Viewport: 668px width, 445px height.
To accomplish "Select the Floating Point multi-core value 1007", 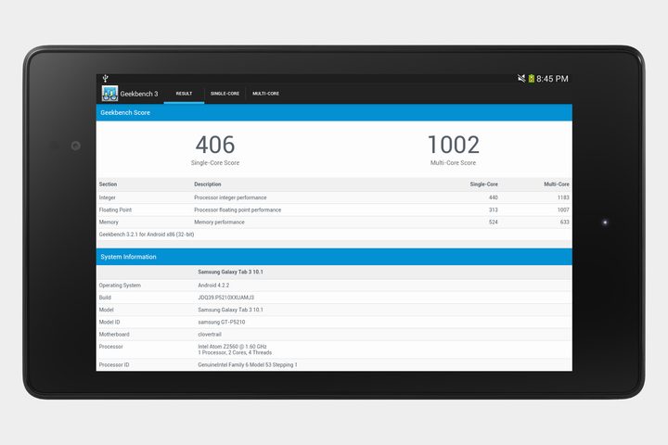I will click(x=563, y=210).
